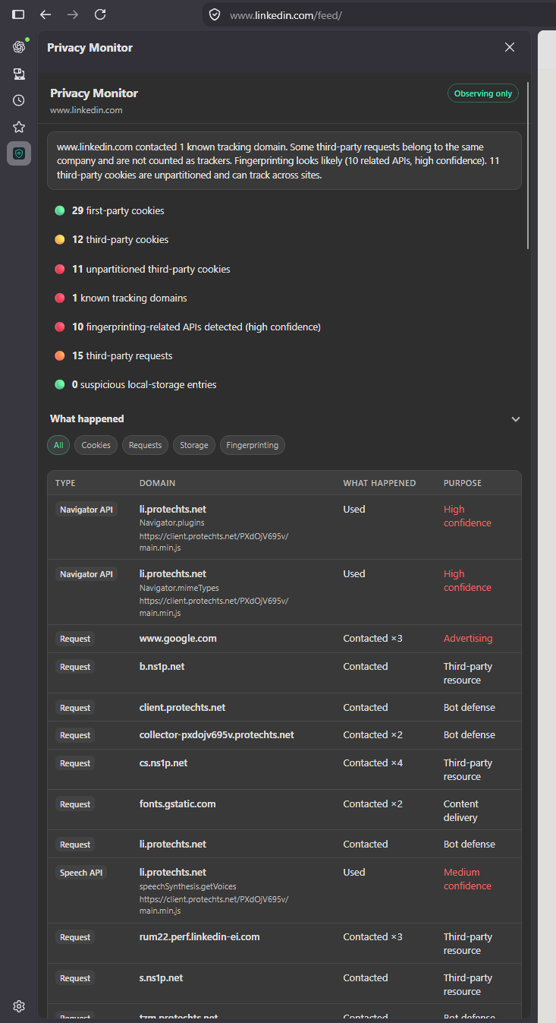Open the settings gear in the sidebar
Image resolution: width=556 pixels, height=1023 pixels.
19,1006
